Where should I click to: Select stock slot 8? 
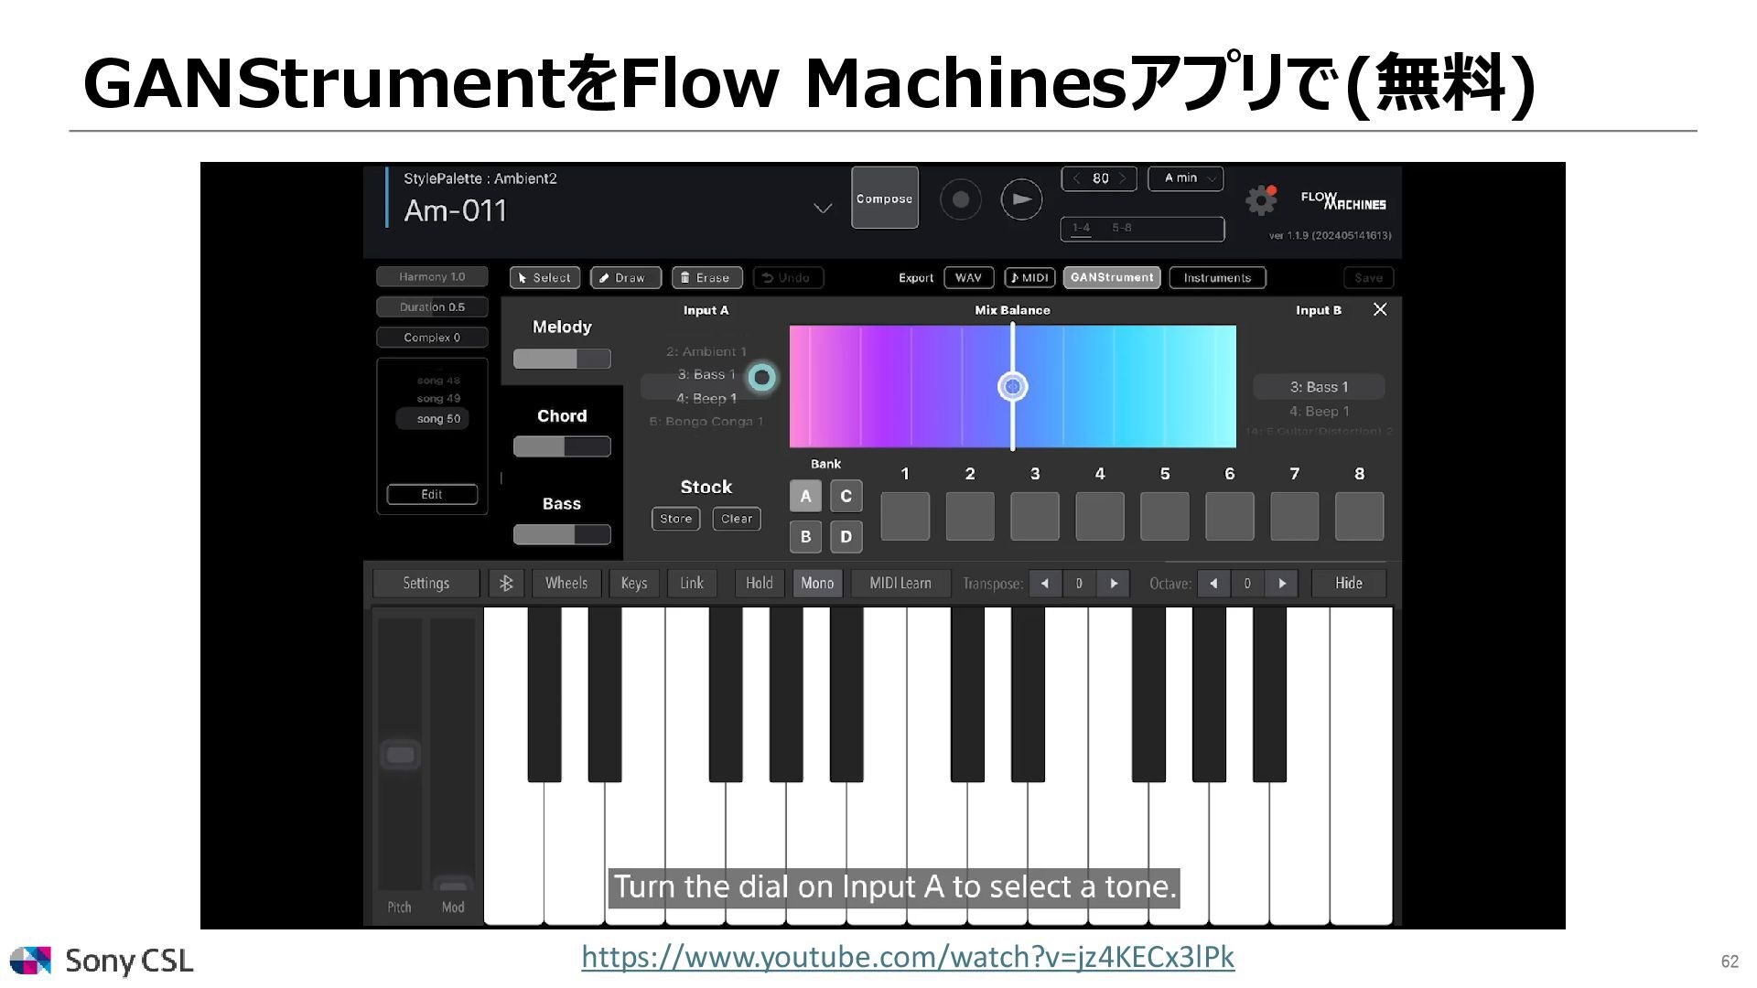click(x=1360, y=516)
